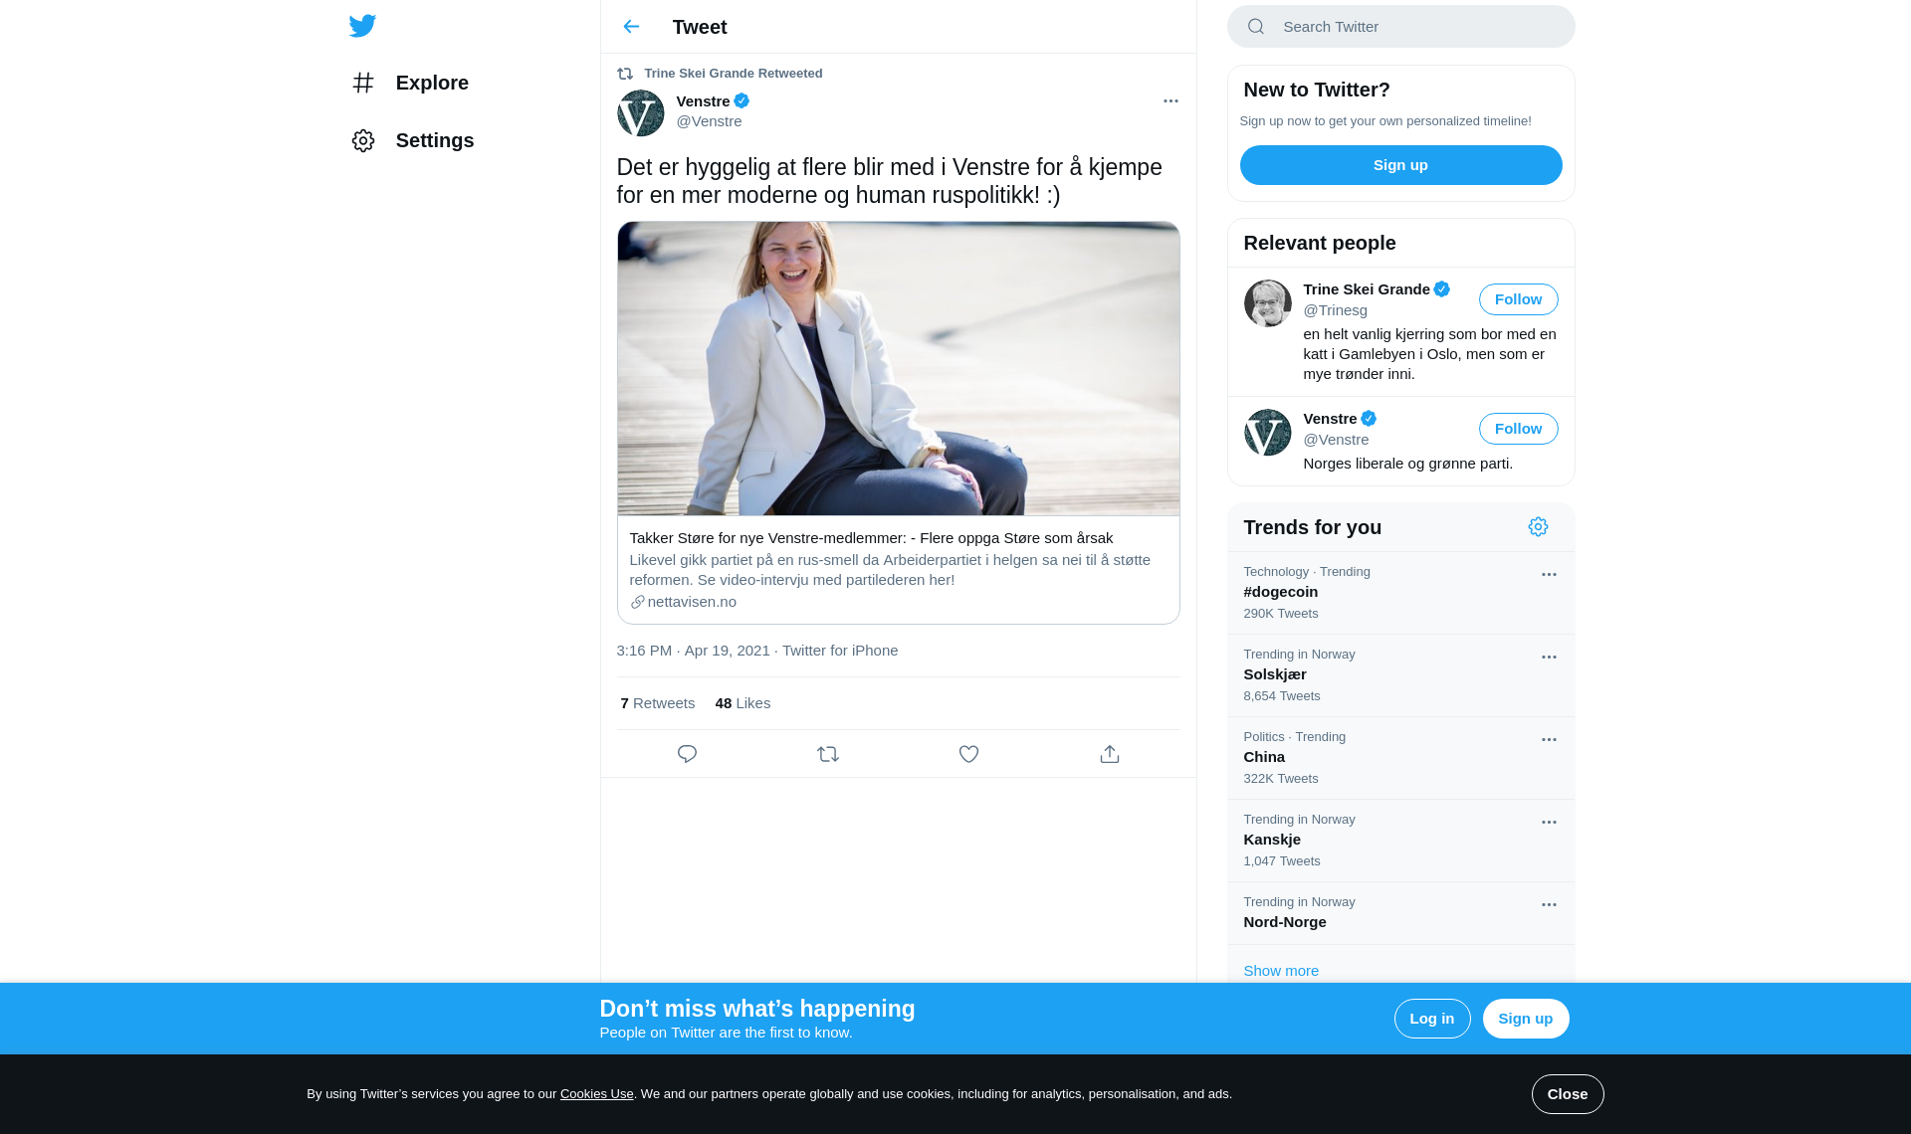Open more options for #dogecoin trend
The image size is (1911, 1134).
[1549, 575]
